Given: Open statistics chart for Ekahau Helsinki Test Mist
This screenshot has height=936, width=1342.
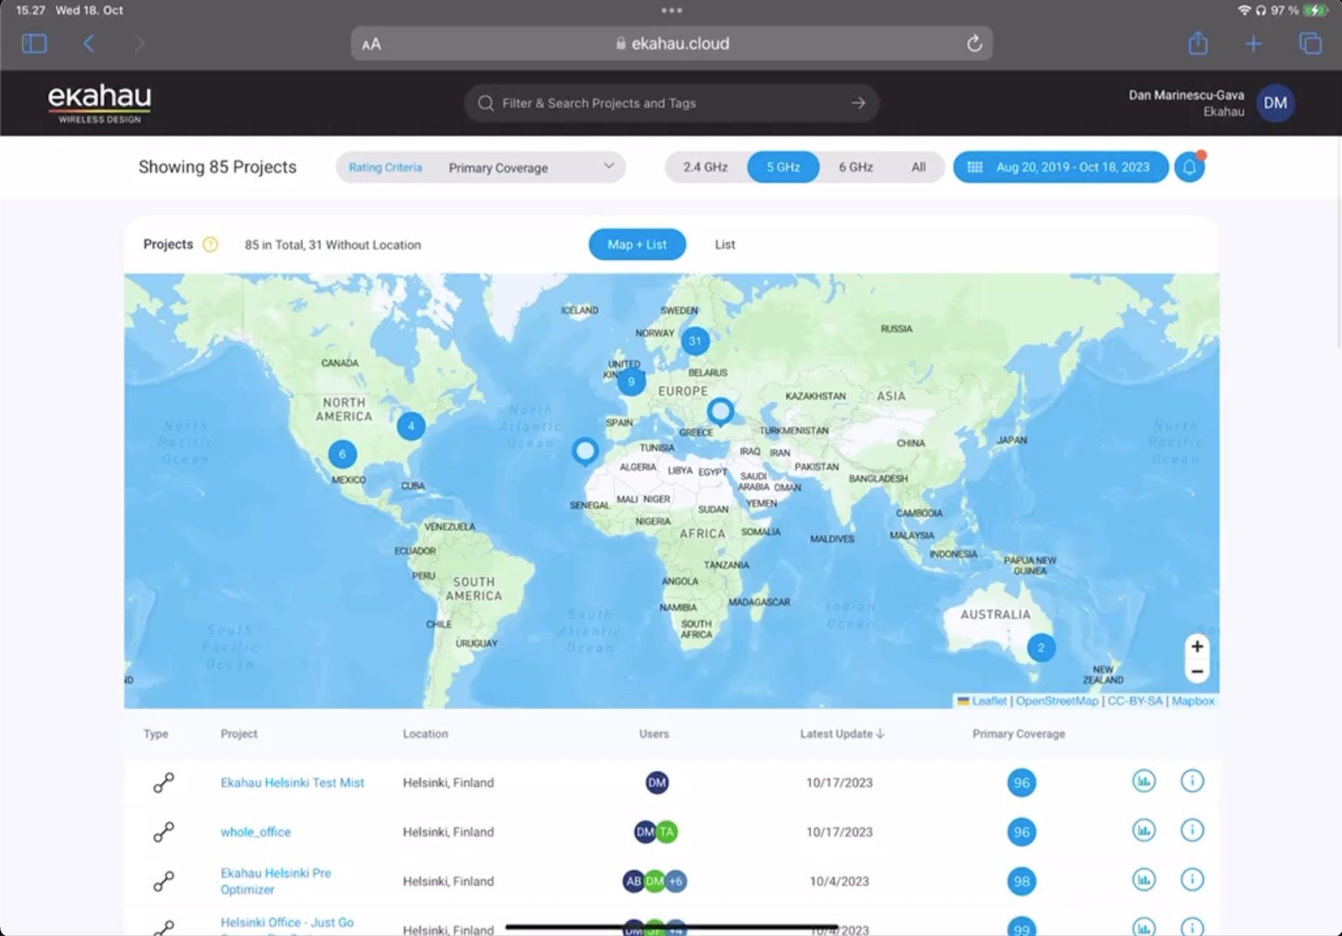Looking at the screenshot, I should pos(1143,782).
